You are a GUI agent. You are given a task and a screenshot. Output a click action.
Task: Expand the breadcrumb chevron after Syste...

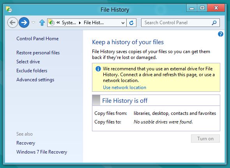[80, 23]
